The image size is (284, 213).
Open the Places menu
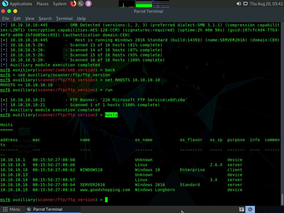[42, 4]
